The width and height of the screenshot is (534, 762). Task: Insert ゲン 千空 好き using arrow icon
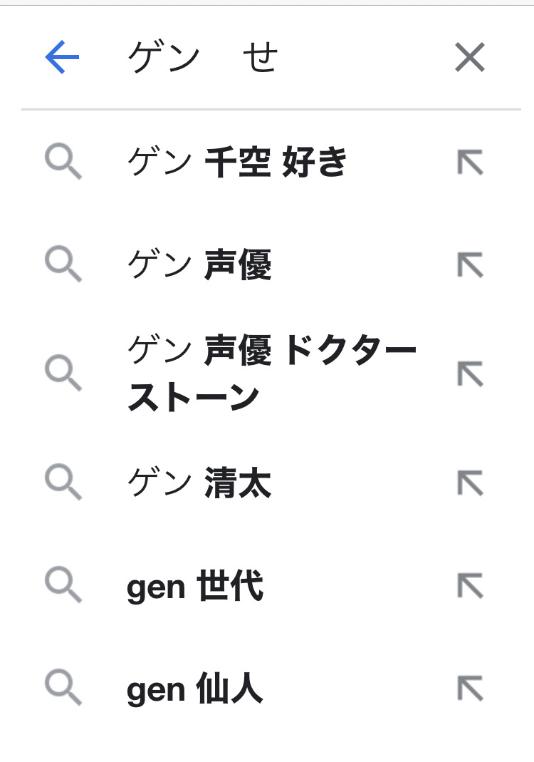[x=470, y=163]
